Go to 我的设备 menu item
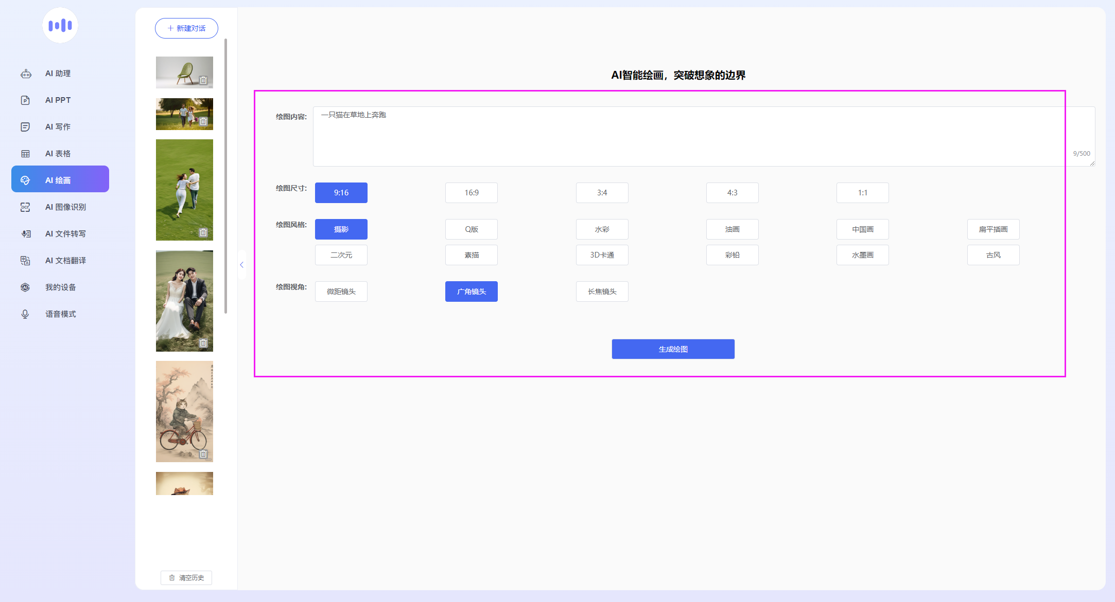 click(60, 287)
